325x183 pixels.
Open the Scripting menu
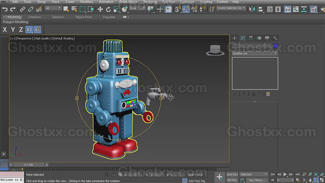point(206,2)
